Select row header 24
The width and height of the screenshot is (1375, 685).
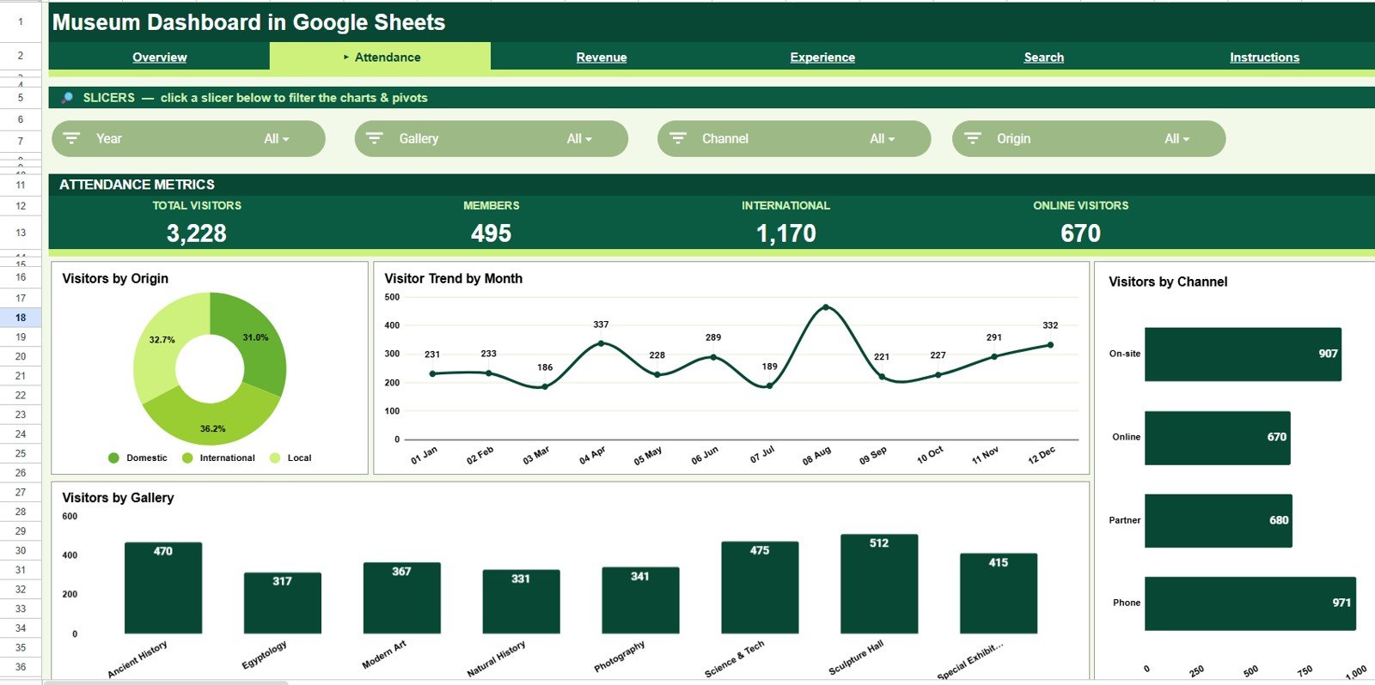point(21,434)
